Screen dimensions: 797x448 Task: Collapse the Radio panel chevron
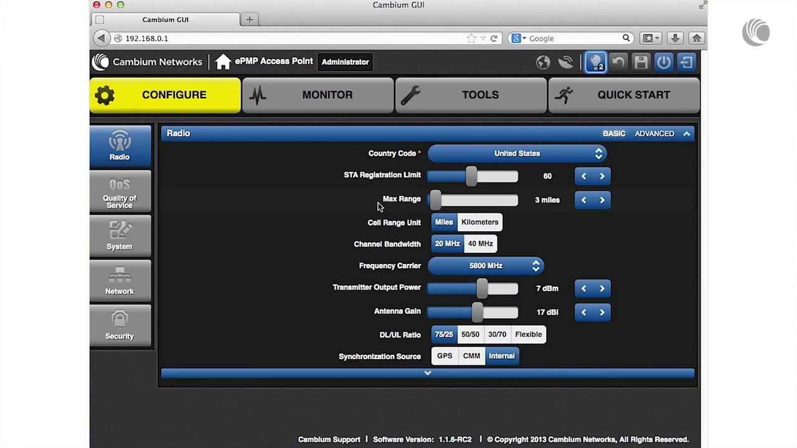coord(686,133)
